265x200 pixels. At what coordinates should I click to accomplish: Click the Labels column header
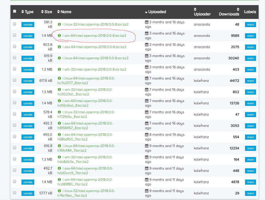(x=250, y=12)
